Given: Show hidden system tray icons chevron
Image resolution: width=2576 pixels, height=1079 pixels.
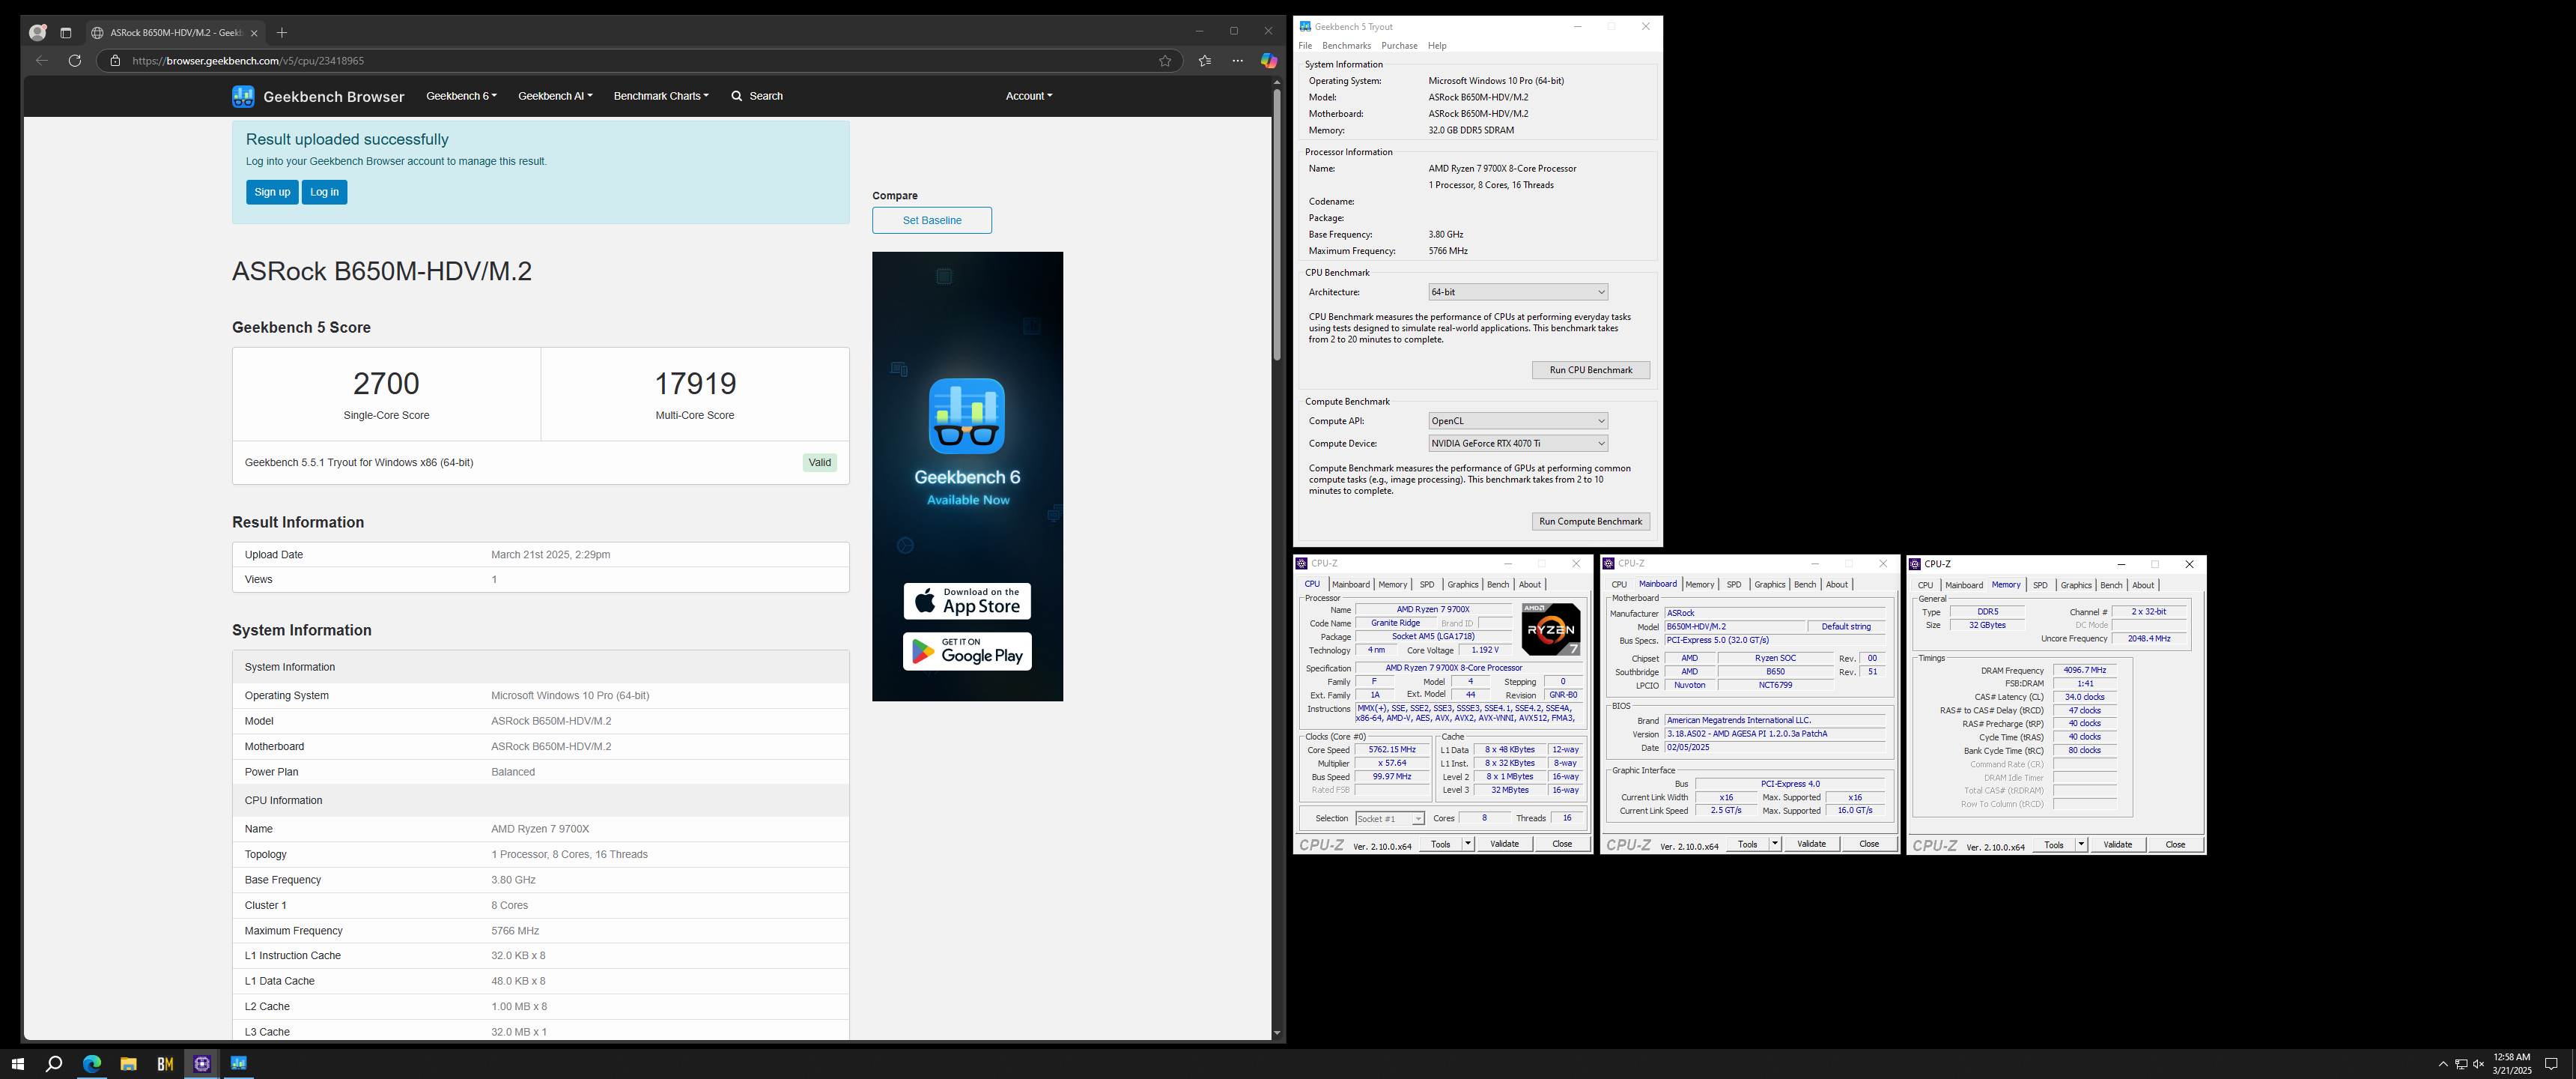Looking at the screenshot, I should click(x=2443, y=1064).
